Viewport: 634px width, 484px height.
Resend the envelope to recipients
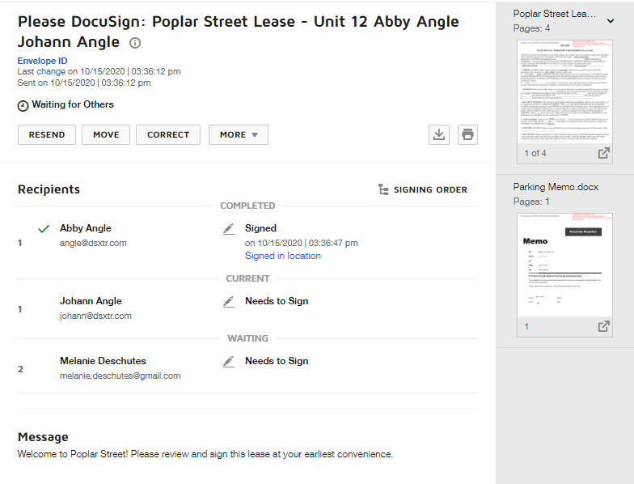[47, 135]
